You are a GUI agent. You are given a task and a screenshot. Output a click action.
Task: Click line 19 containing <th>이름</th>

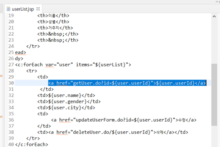(53, 16)
